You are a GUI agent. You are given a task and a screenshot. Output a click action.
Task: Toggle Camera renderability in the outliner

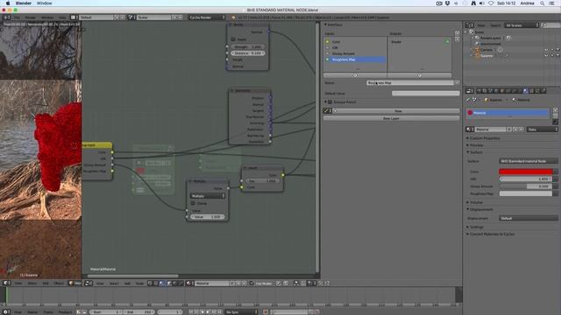pyautogui.click(x=557, y=50)
